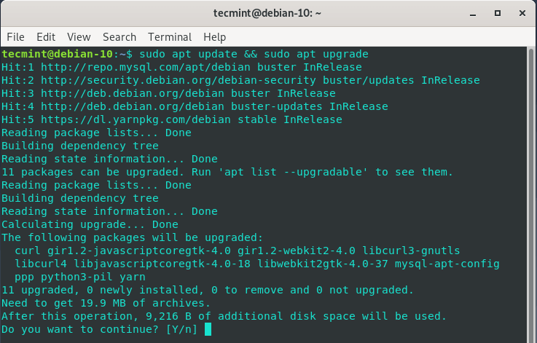This screenshot has height=343, width=537.
Task: Click the repo.mysql.com apt URL
Action: (112, 67)
